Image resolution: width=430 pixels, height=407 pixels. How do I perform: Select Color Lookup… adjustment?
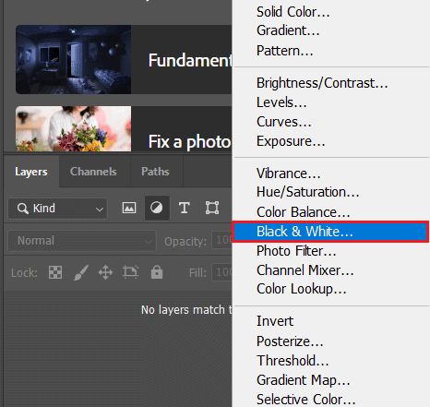point(302,289)
